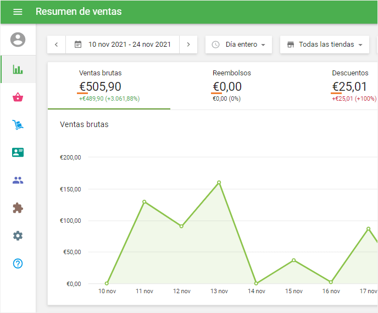Open the date range picker
Viewport: 378px width, 313px height.
pos(123,45)
